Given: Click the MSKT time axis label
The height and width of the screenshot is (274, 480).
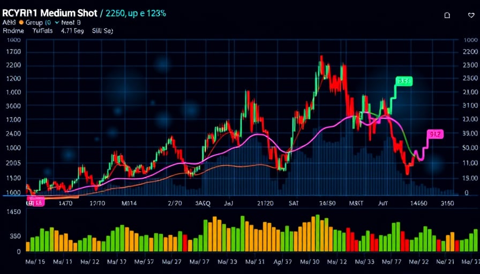Looking at the screenshot, I should tap(356, 203).
